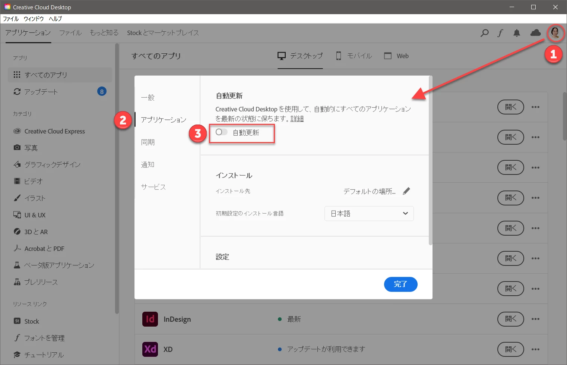Toggle the 自動更新 switch
The width and height of the screenshot is (567, 365).
pos(221,132)
